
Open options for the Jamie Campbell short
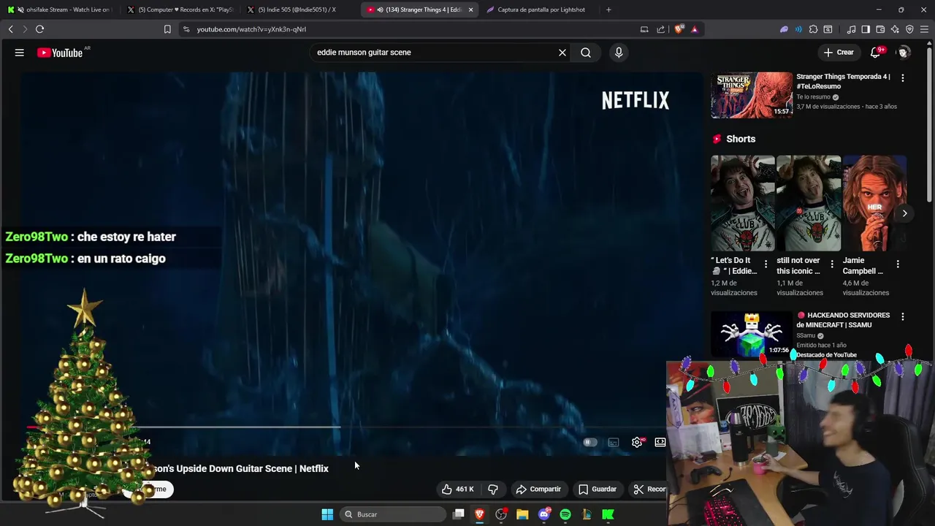(x=898, y=264)
